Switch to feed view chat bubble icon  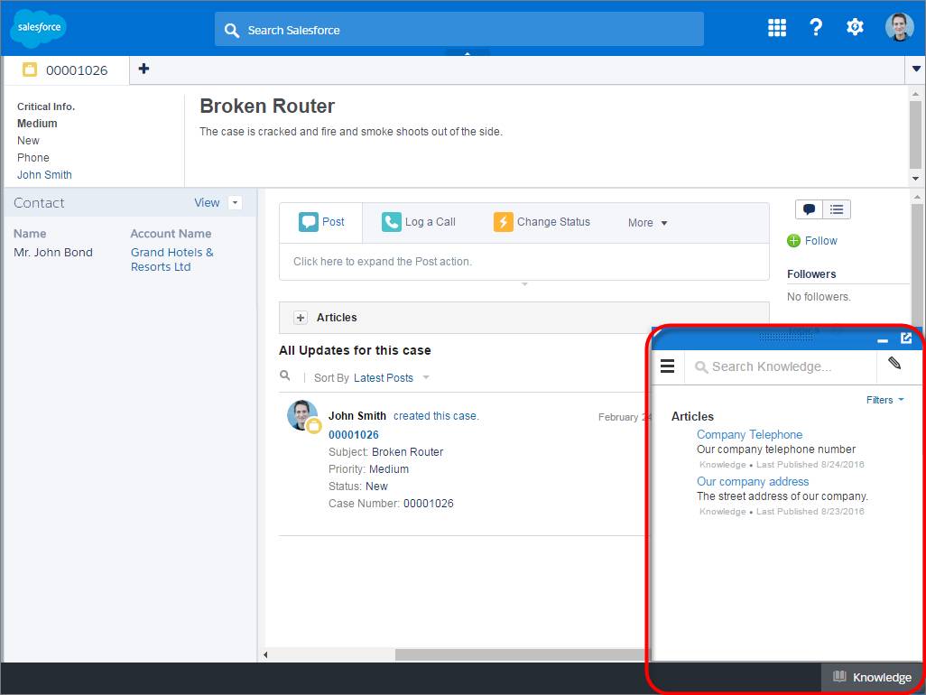tap(809, 209)
